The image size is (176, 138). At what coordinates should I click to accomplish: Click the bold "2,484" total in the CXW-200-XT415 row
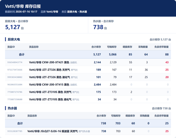tap(97, 85)
